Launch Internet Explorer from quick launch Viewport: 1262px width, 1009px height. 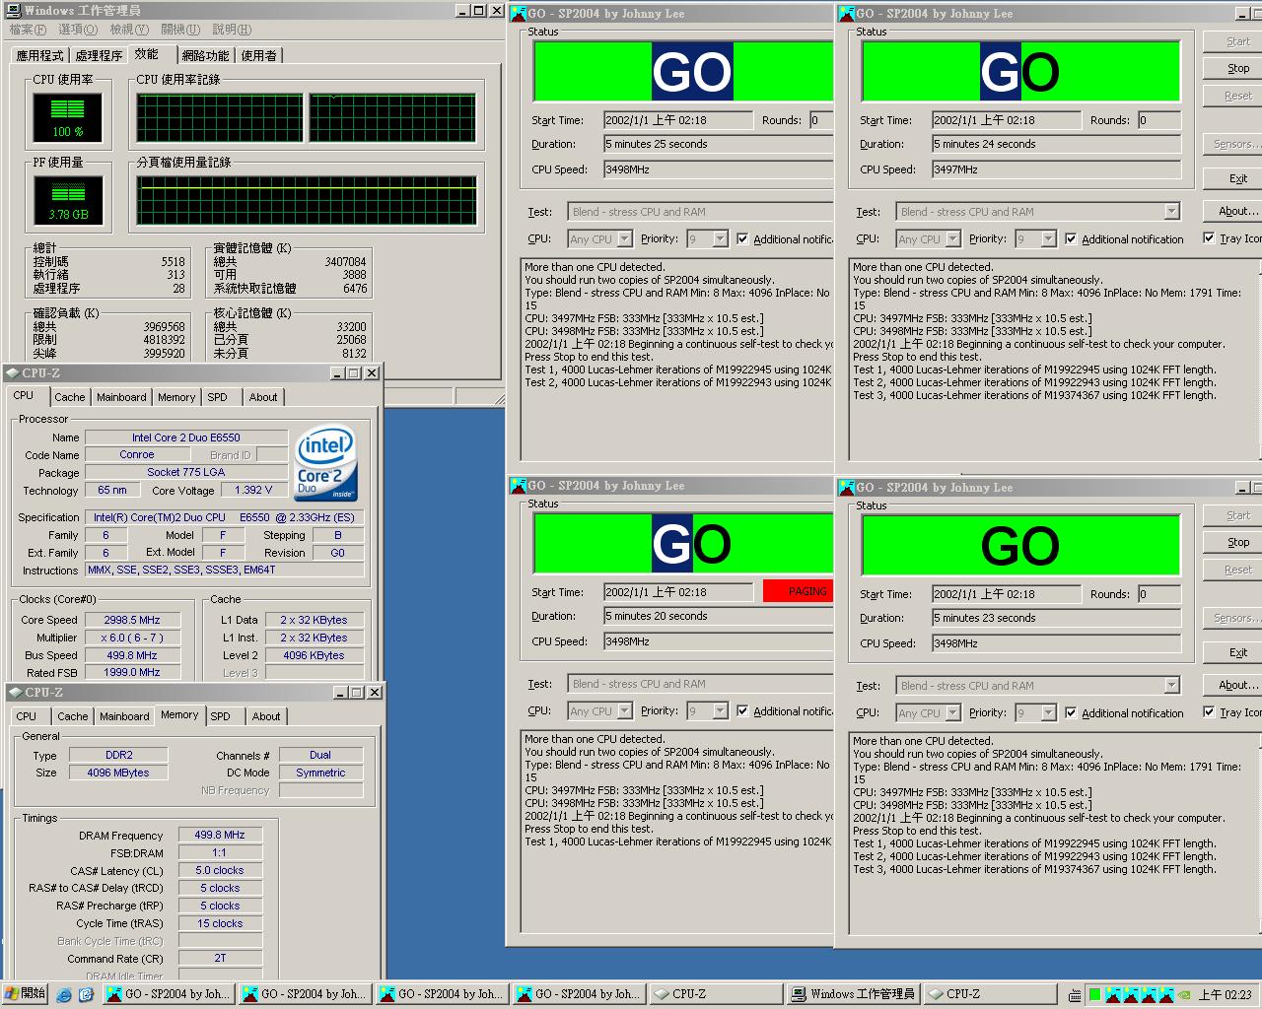64,994
